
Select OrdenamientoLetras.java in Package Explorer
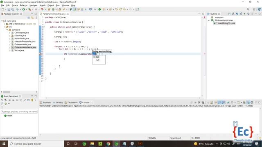(x=25, y=47)
